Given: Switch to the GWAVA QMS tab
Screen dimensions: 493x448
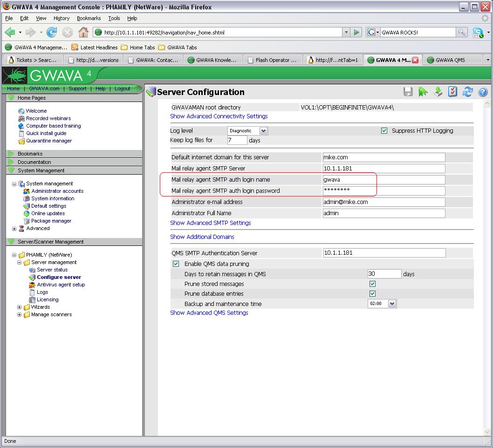Looking at the screenshot, I should 452,60.
